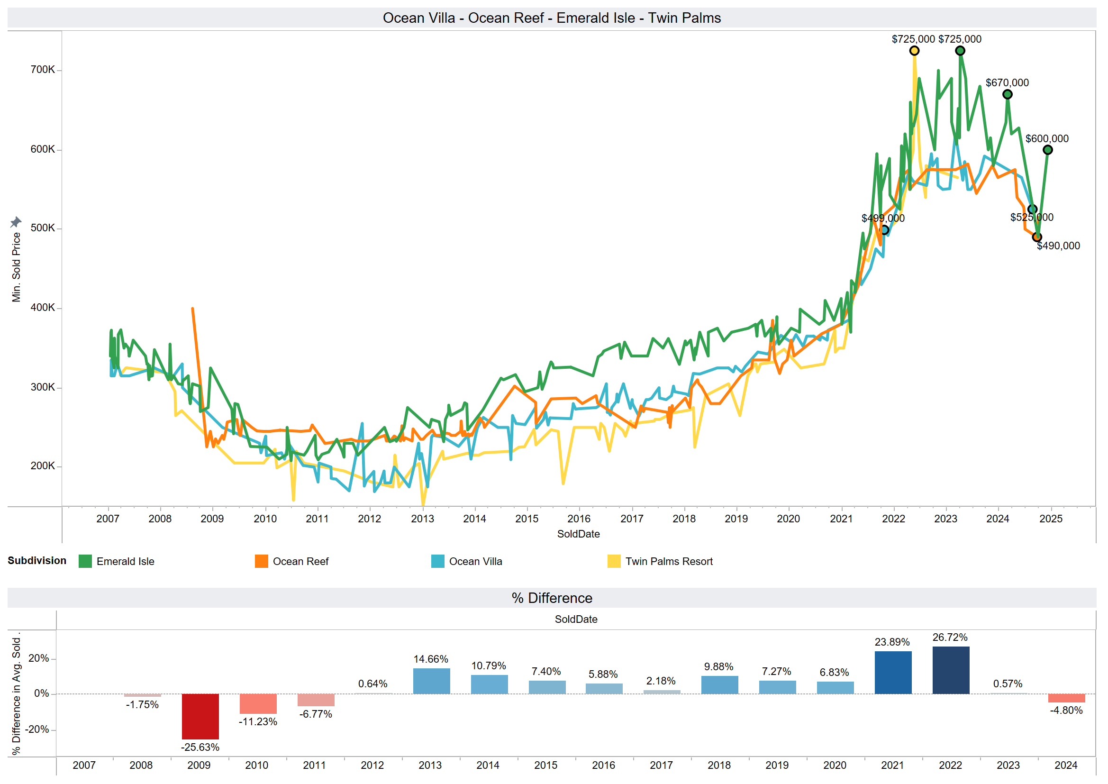Click the SoldDate header above the bar chart

[576, 620]
